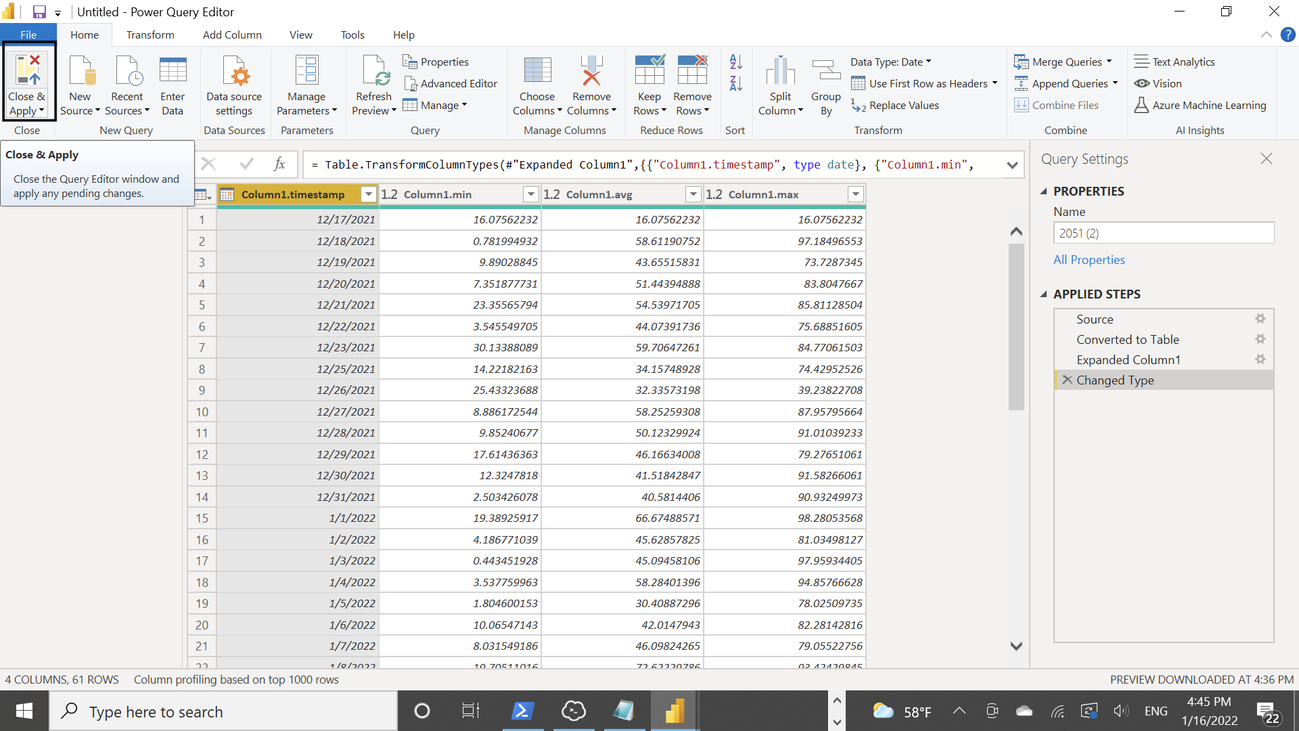Viewport: 1299px width, 731px height.
Task: Click the taskbar search box
Action: [x=223, y=711]
